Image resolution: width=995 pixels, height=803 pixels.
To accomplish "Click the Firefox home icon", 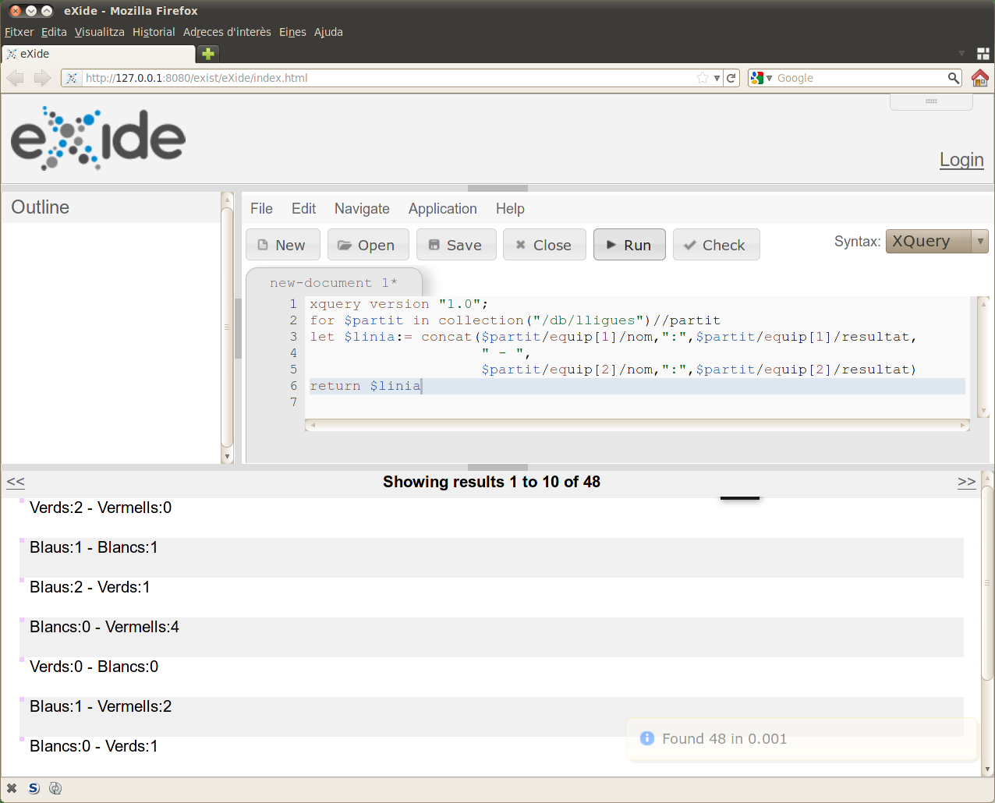I will click(x=980, y=78).
